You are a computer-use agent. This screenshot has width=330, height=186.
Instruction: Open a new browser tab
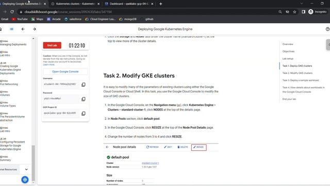(x=160, y=4)
